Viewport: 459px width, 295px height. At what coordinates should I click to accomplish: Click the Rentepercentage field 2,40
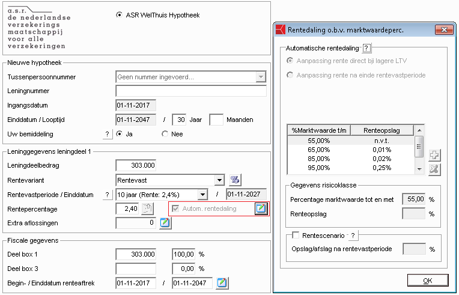tap(127, 208)
